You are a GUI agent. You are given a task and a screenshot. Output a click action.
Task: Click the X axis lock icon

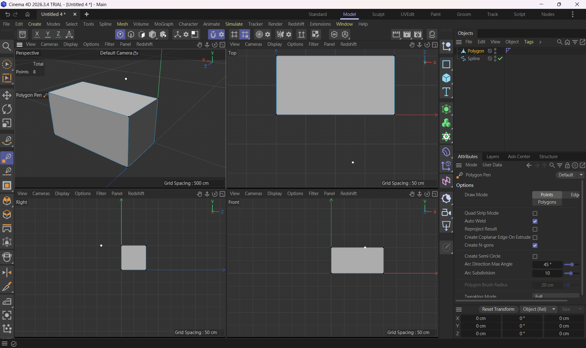[x=37, y=34]
